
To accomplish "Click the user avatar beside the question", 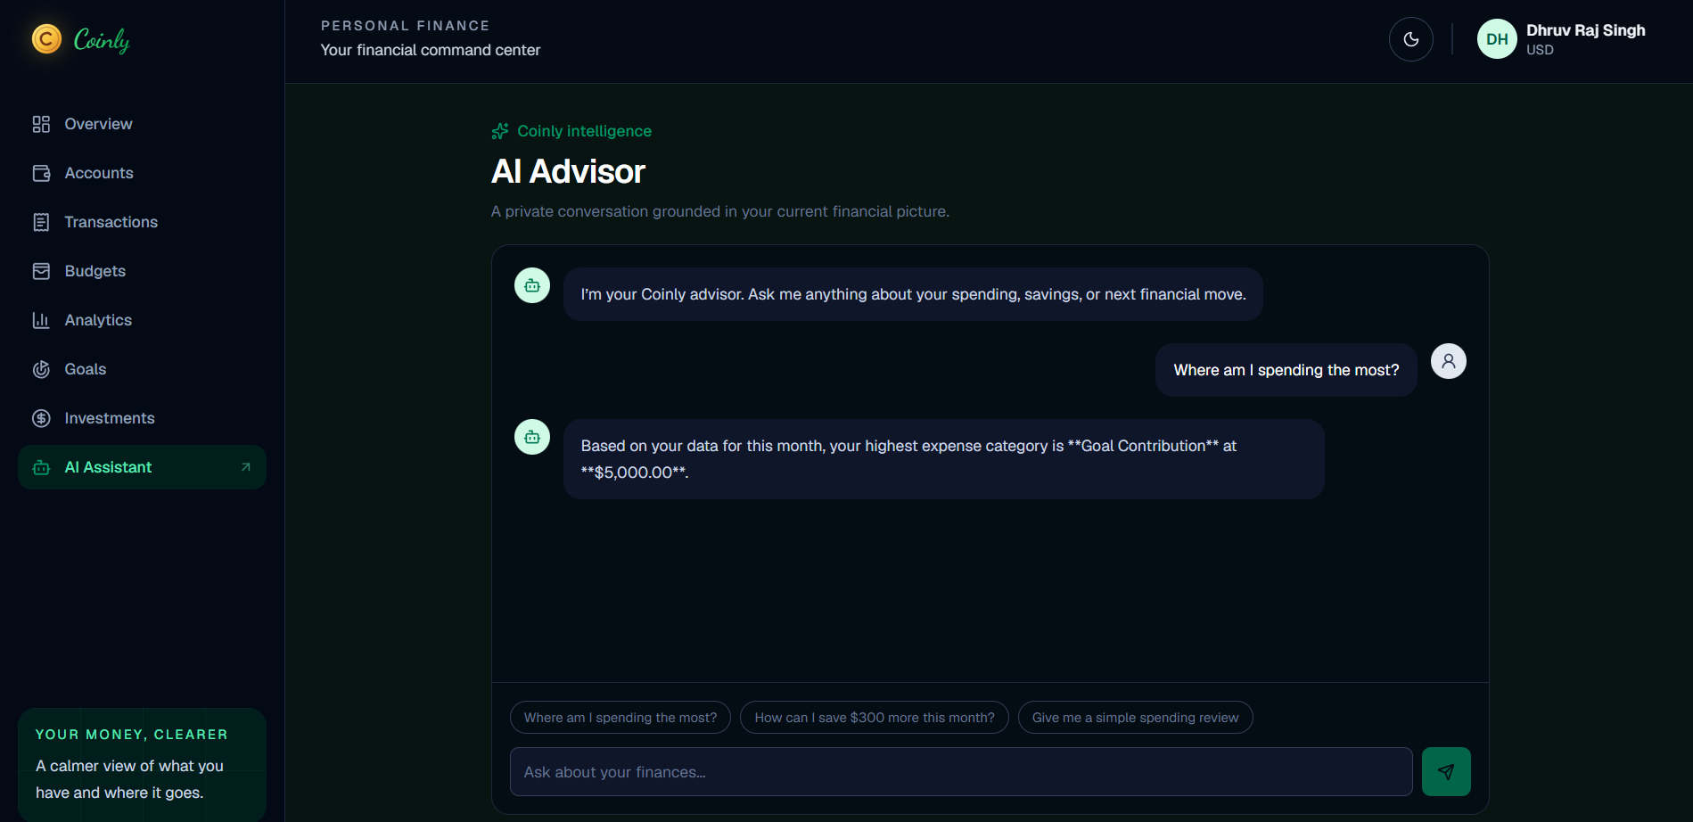I will pos(1449,361).
